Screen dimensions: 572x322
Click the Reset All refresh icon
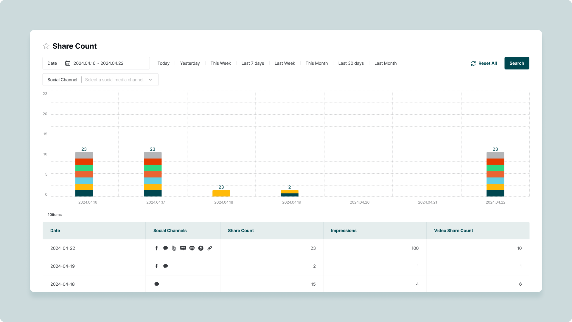[x=473, y=64]
